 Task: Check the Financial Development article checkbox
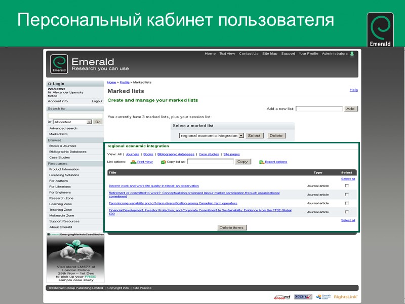click(346, 213)
